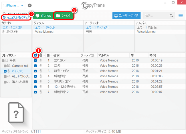186x134 pixels.
Task: Toggle the ALL FOR O... playlist checkbox
Action: point(5,76)
